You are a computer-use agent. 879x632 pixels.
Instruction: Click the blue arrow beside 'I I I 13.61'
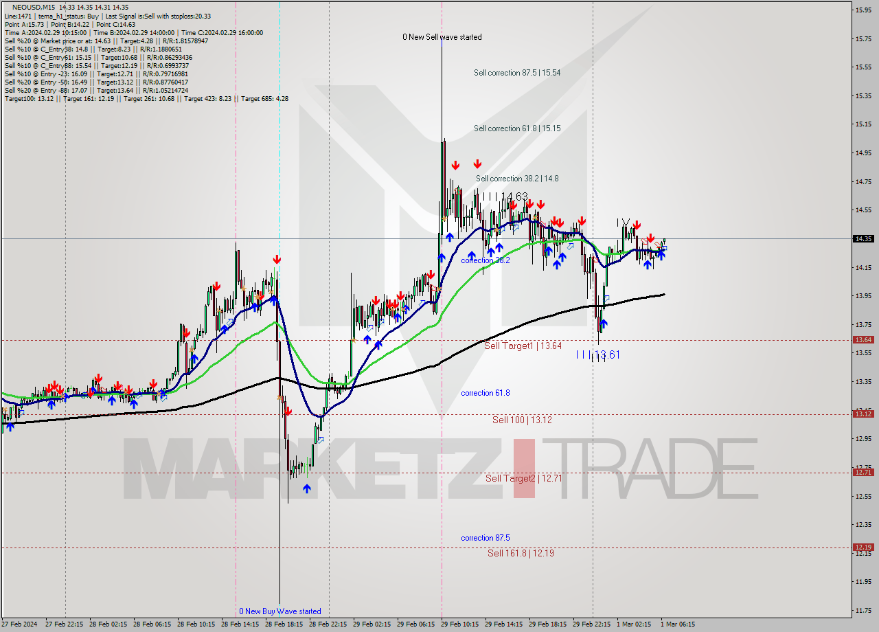(x=604, y=324)
